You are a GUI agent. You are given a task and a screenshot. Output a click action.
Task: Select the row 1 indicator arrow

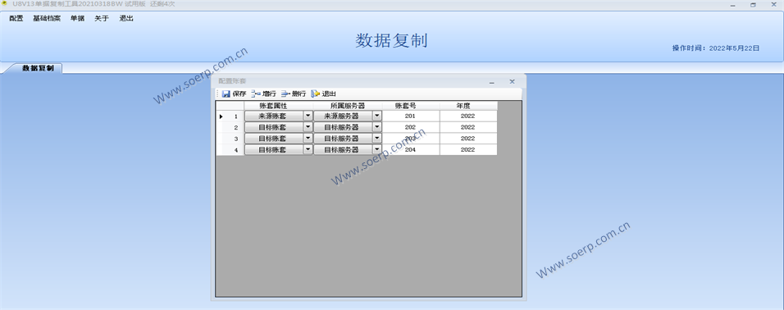click(221, 116)
